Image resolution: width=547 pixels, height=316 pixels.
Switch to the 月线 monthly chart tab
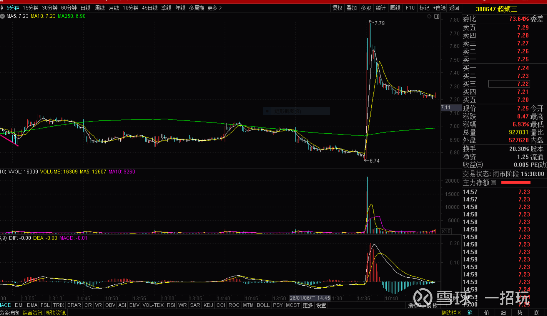coord(114,8)
